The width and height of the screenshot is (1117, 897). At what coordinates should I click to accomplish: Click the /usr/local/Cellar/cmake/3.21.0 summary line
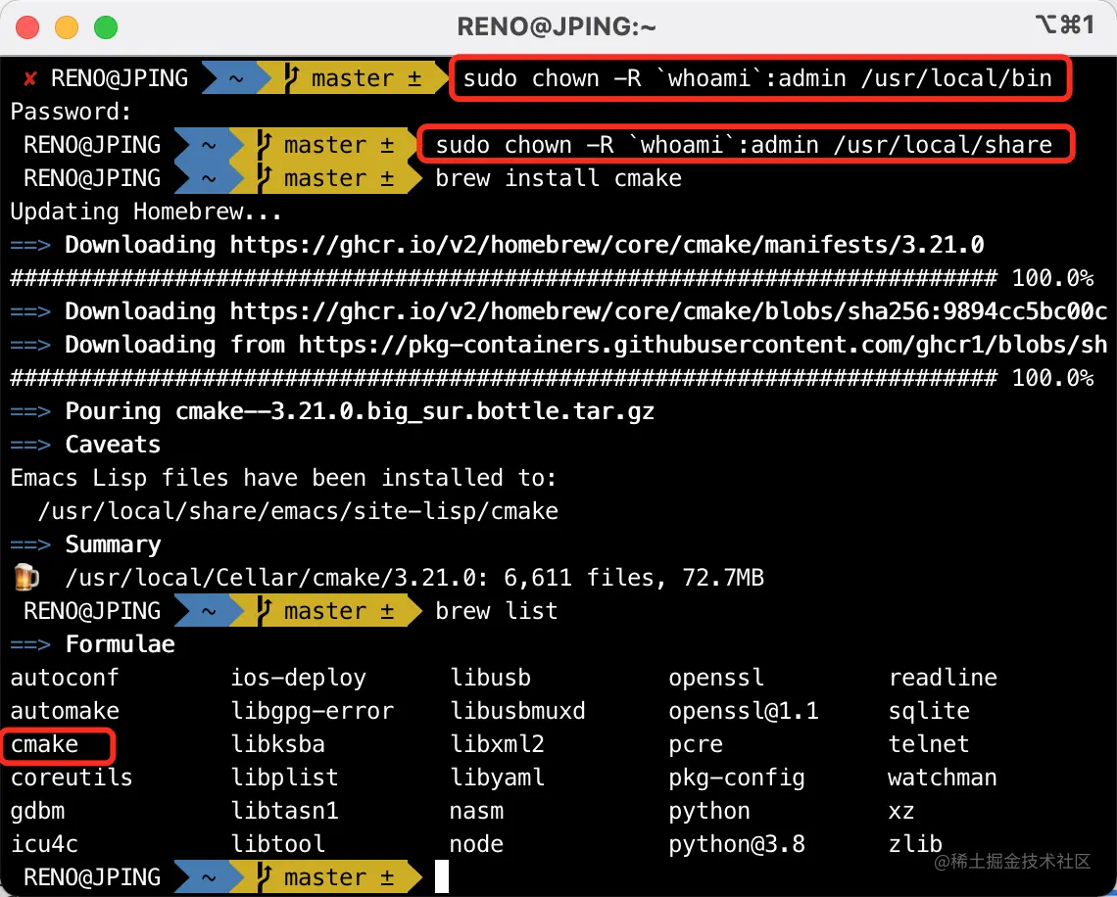point(414,578)
